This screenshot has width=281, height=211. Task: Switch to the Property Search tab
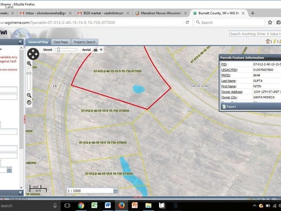tap(84, 42)
